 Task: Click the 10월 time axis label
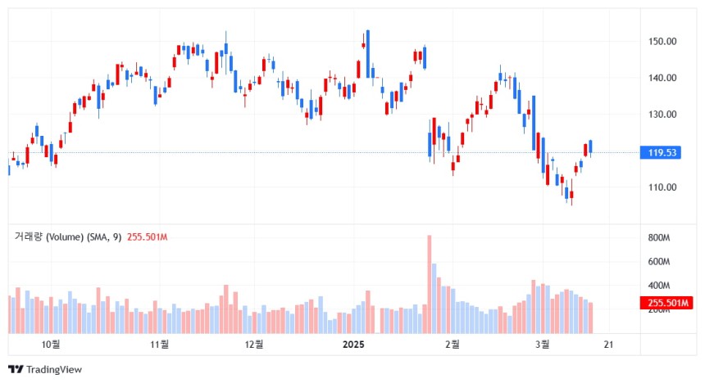[50, 345]
